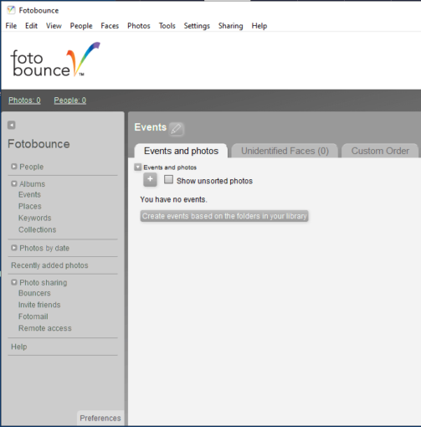Collapse the Albums section arrow
The height and width of the screenshot is (427, 421).
14,183
